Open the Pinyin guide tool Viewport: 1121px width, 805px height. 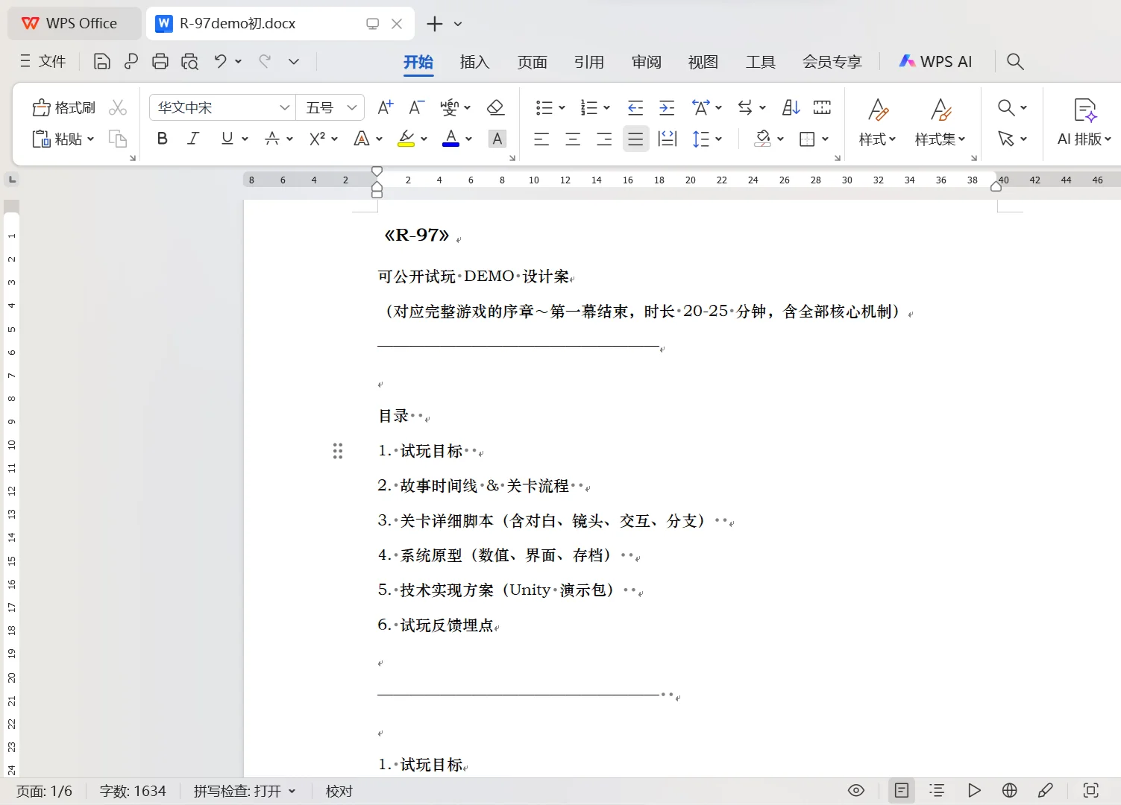(x=450, y=107)
